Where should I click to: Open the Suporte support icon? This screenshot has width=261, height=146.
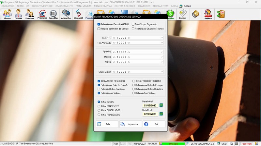[208, 14]
